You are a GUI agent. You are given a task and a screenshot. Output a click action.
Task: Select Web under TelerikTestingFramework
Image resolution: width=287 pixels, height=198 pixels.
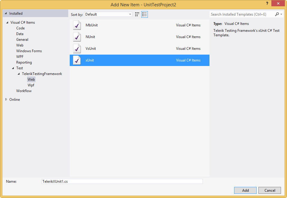pyautogui.click(x=31, y=79)
